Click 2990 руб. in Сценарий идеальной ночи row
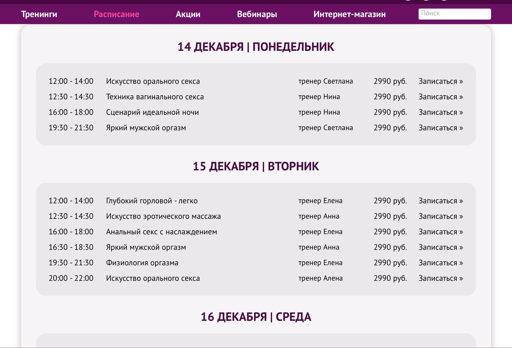This screenshot has height=348, width=512. (x=390, y=112)
